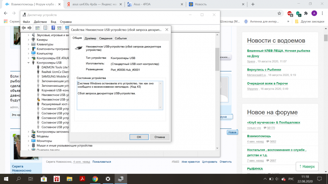Click the Наверх scroll-to-top button

(x=307, y=166)
